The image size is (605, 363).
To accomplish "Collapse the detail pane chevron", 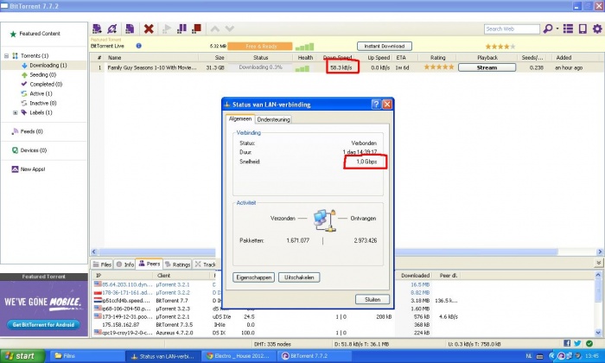I will click(x=598, y=263).
